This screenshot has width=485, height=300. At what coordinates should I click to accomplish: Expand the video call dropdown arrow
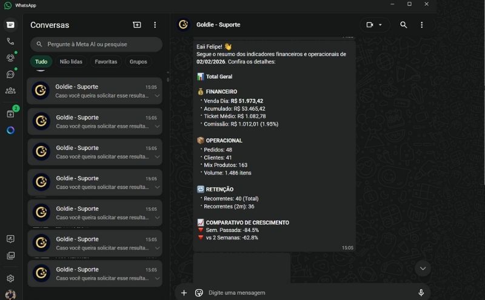[381, 25]
